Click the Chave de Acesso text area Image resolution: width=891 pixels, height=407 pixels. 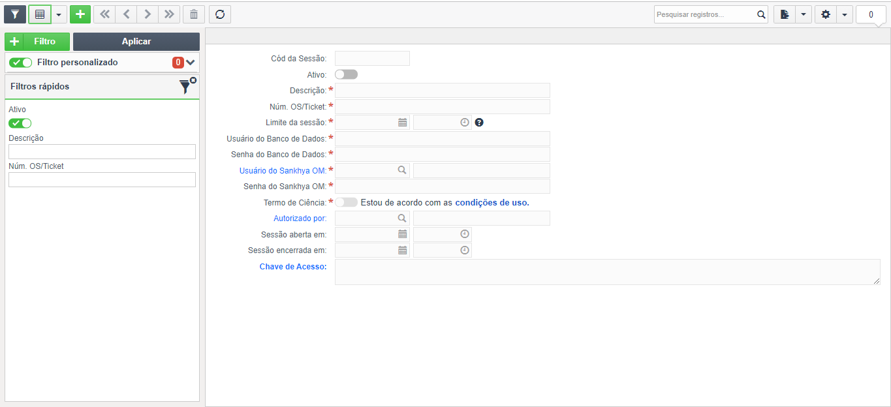(x=608, y=272)
